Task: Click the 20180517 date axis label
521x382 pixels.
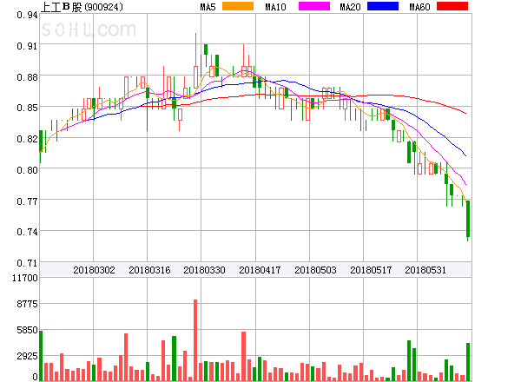Action: (371, 270)
